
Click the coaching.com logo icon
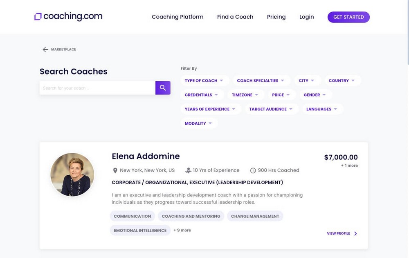pos(38,16)
